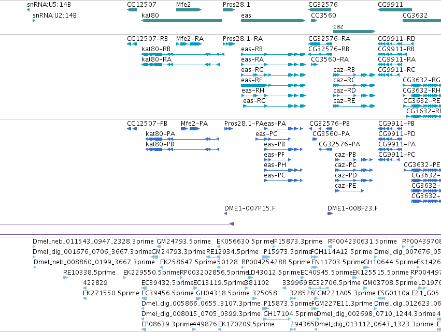Open the Pros28.1-RA transcript label
441x332 pixels.
[x=243, y=38]
